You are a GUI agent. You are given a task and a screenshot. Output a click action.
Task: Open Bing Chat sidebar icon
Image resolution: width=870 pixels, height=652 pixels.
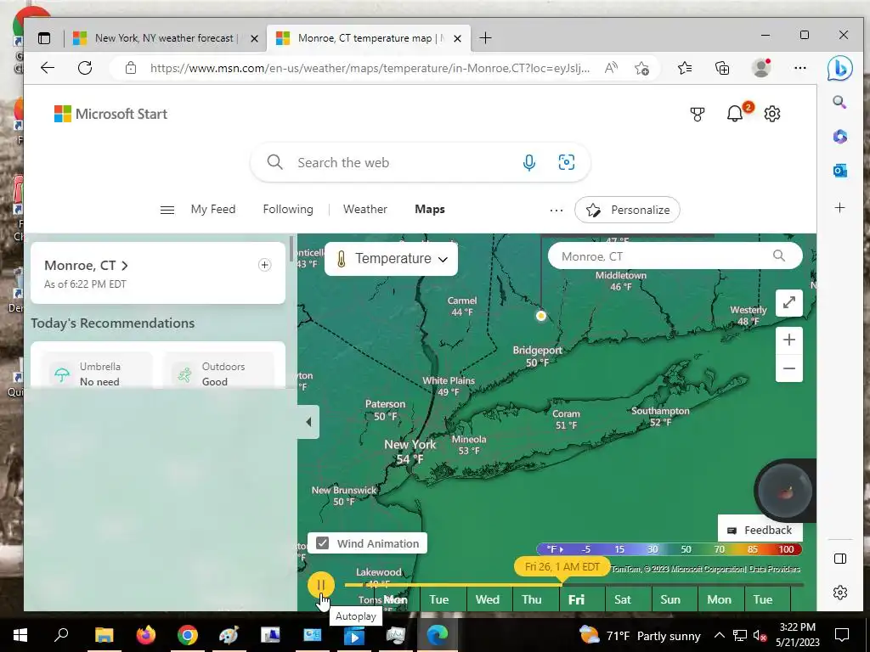[840, 68]
